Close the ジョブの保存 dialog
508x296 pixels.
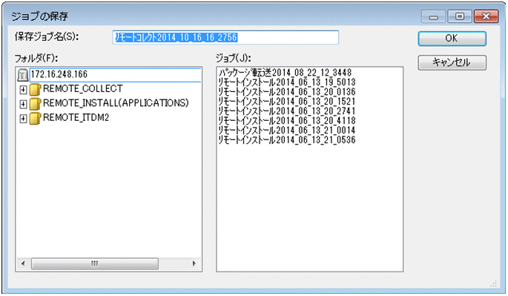click(x=486, y=16)
